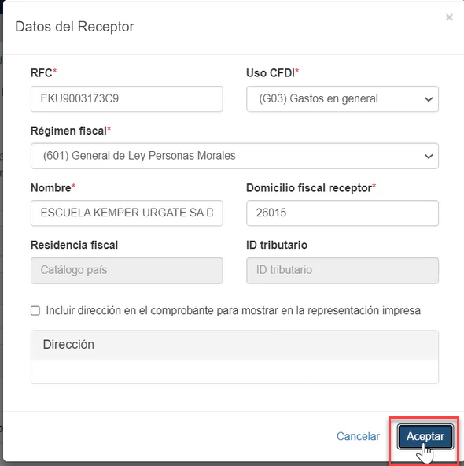Close the Datos del Receptor dialog
This screenshot has height=466, width=464.
coord(449,17)
